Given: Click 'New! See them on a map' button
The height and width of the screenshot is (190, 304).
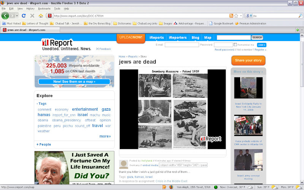Looking at the screenshot, I should tap(74, 82).
